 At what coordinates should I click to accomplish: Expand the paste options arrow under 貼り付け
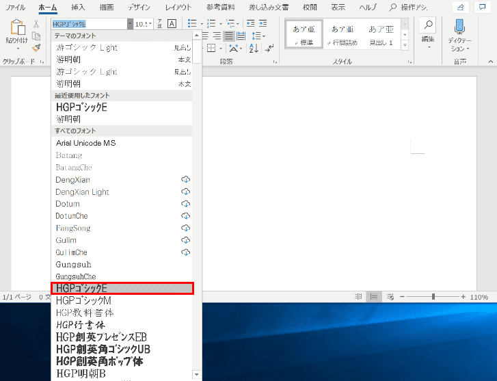18,49
